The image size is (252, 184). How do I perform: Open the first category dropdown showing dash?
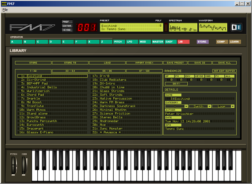(176, 106)
